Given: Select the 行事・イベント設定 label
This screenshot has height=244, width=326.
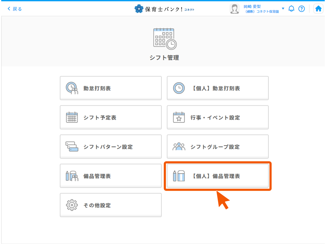Looking at the screenshot, I should tap(215, 118).
